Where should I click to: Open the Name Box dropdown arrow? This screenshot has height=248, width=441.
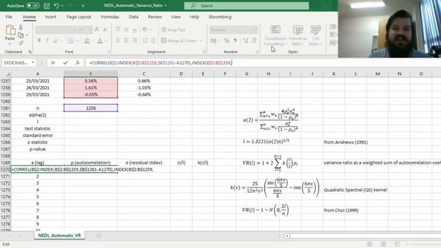[33, 63]
